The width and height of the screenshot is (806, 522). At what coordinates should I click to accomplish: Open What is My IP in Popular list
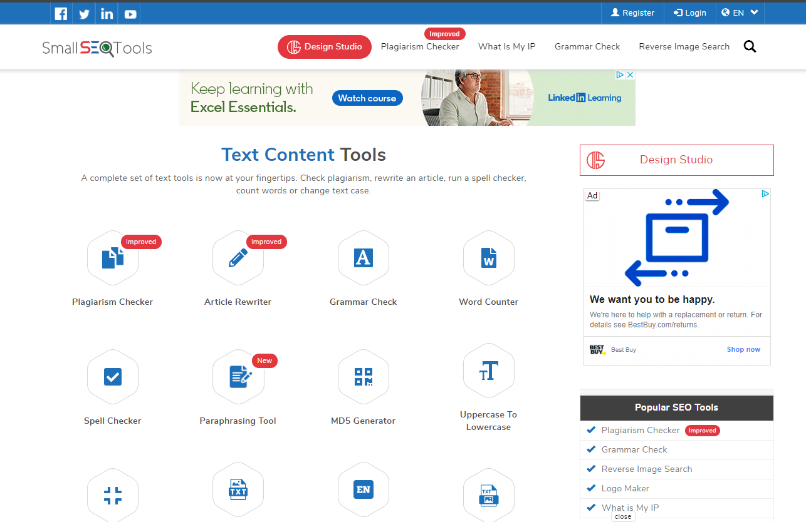(631, 508)
